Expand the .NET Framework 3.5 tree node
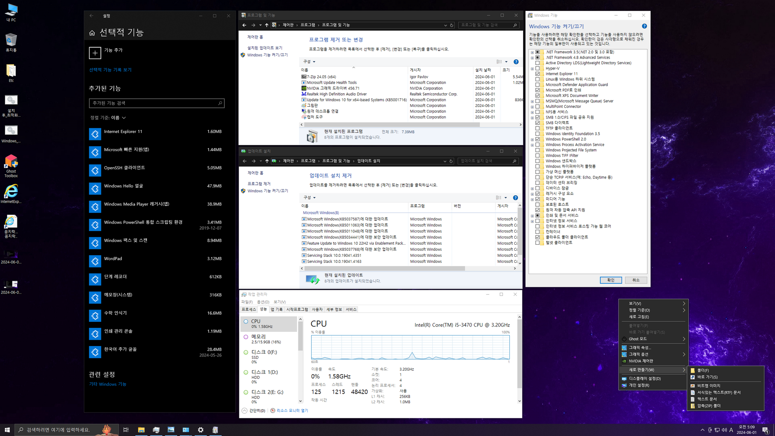The height and width of the screenshot is (436, 775). pyautogui.click(x=532, y=52)
